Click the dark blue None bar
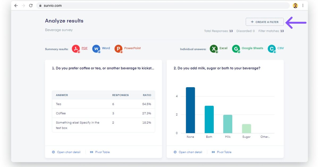 click(190, 110)
